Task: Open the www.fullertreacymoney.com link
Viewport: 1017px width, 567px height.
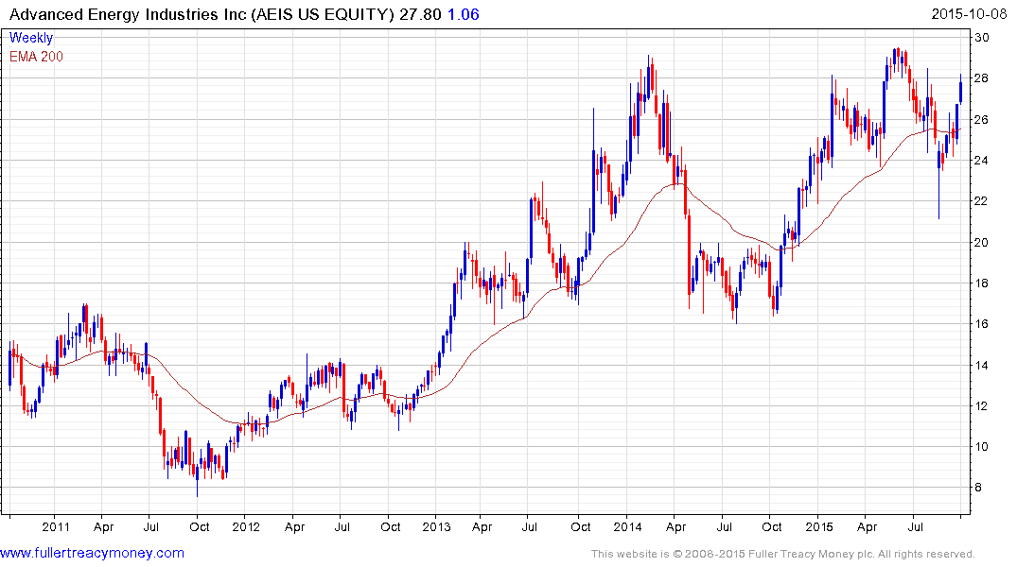Action: tap(92, 554)
